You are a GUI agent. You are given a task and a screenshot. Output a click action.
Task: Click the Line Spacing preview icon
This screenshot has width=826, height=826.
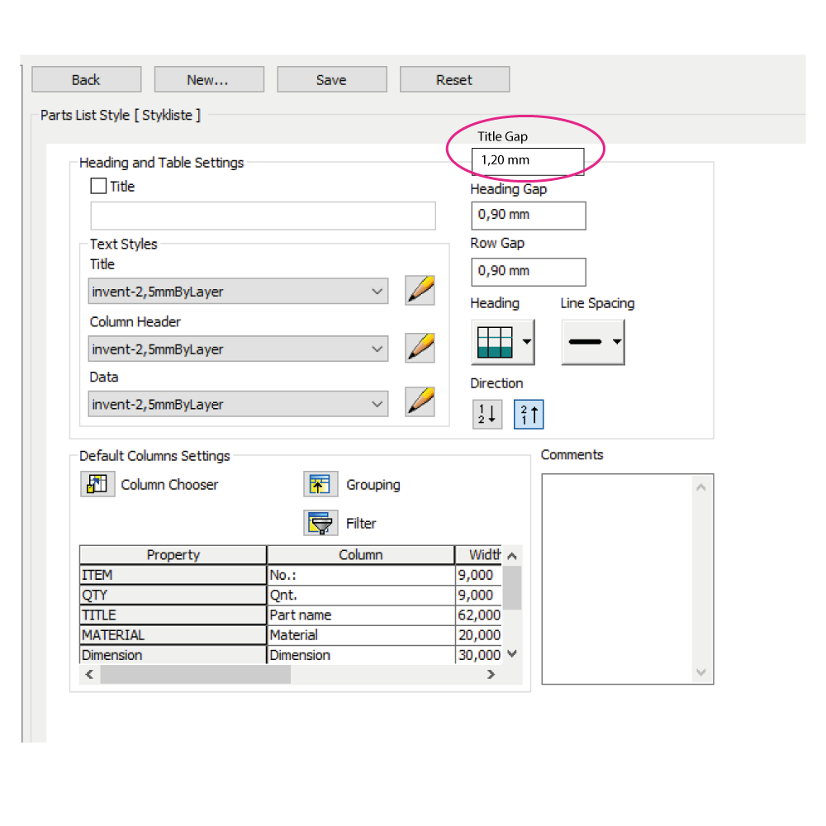(588, 341)
